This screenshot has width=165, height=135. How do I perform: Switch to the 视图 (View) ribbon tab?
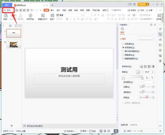[88, 10]
